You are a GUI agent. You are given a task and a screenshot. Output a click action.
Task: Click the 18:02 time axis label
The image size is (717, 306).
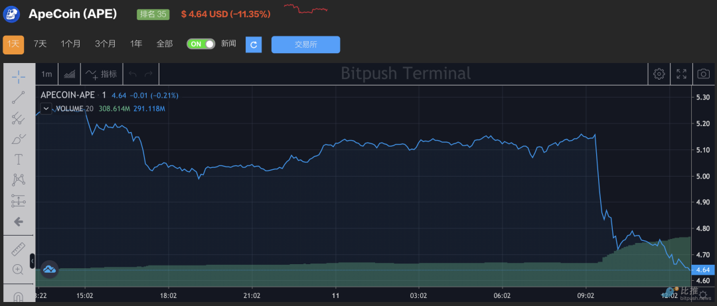pos(169,296)
